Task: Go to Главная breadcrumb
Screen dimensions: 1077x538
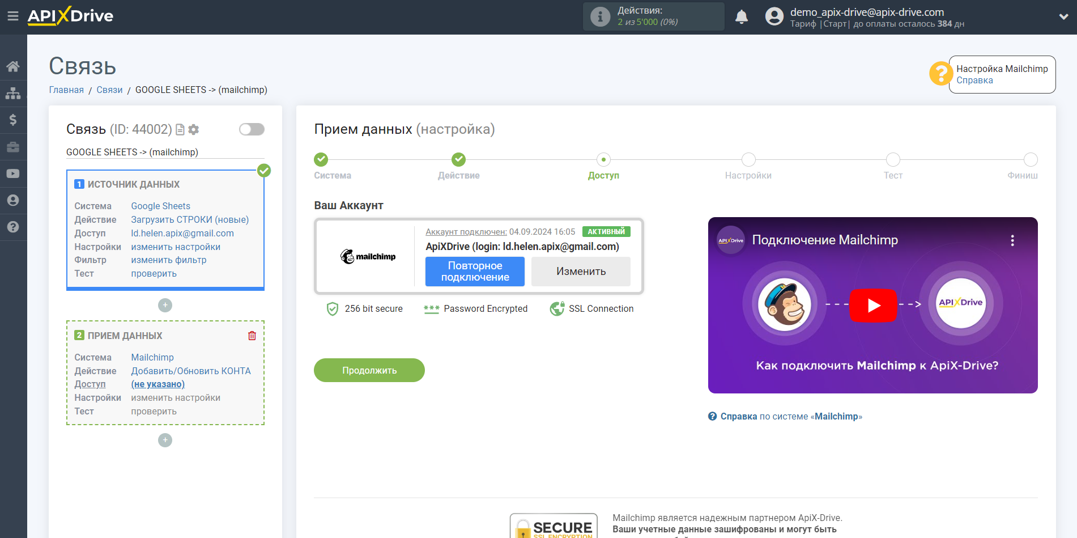Action: point(66,90)
